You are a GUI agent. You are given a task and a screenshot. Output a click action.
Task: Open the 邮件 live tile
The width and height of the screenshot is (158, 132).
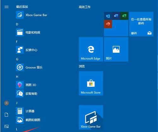[x=141, y=24]
